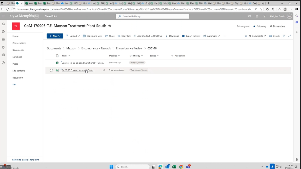Go to Recycle bin in left navigation
Screen dimensions: 301x169
(18, 78)
